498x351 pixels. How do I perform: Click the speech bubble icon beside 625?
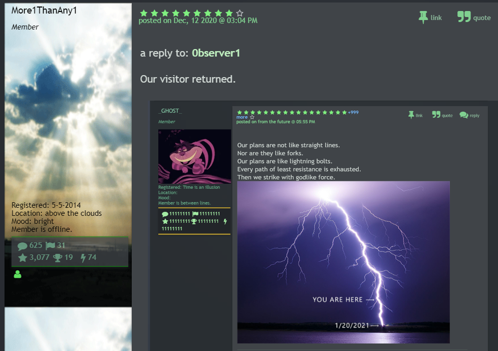(22, 246)
